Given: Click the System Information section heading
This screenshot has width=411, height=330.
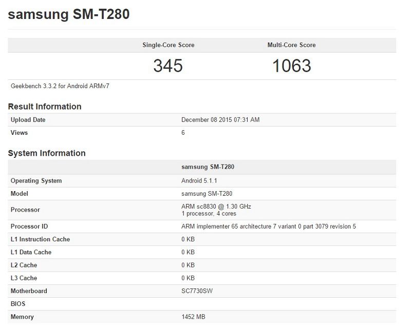Looking at the screenshot, I should tap(47, 153).
